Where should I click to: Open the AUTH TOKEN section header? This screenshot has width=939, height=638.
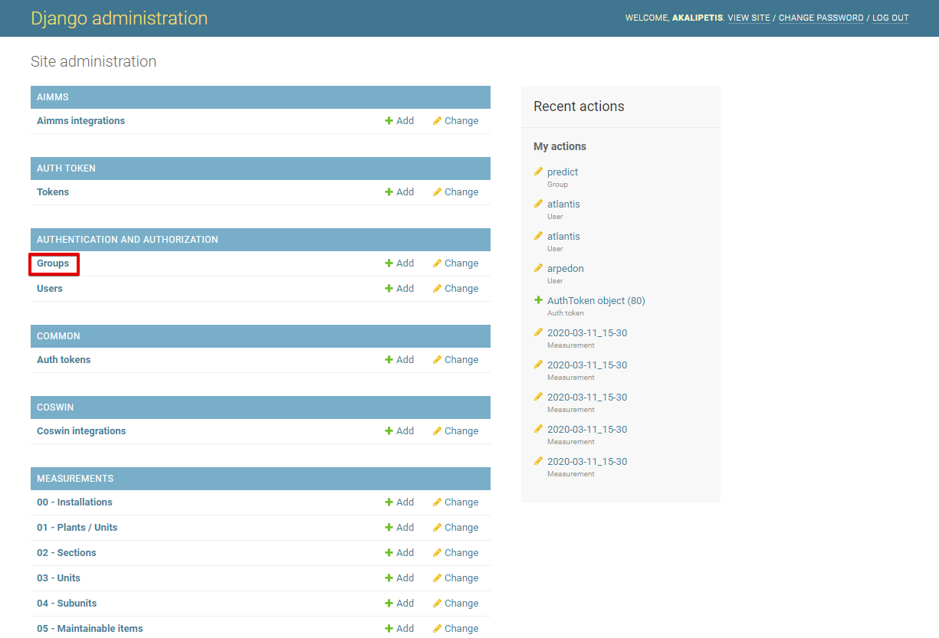66,168
